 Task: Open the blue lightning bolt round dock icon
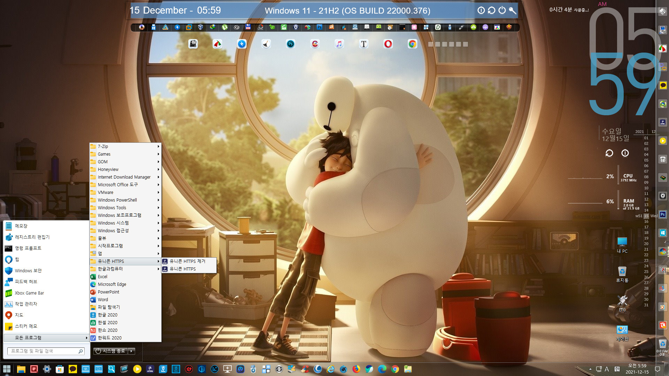point(242,44)
